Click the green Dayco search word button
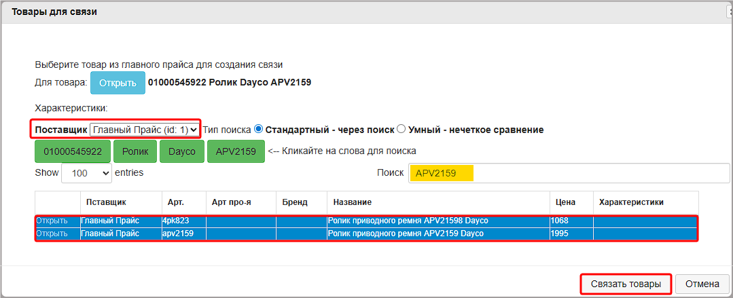This screenshot has height=298, width=733. point(182,151)
